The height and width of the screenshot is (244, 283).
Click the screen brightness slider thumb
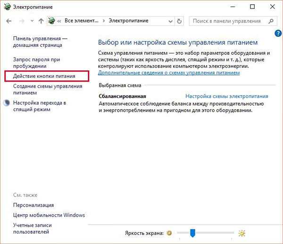pos(192,233)
